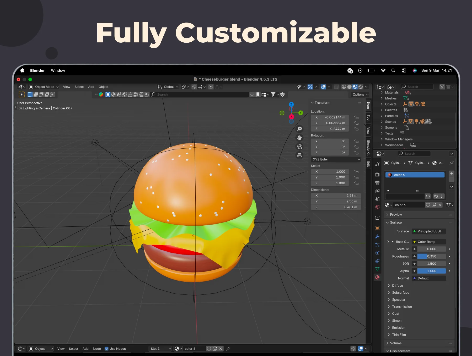
Task: Click the Alpha 1.000 slider
Action: pyautogui.click(x=431, y=271)
